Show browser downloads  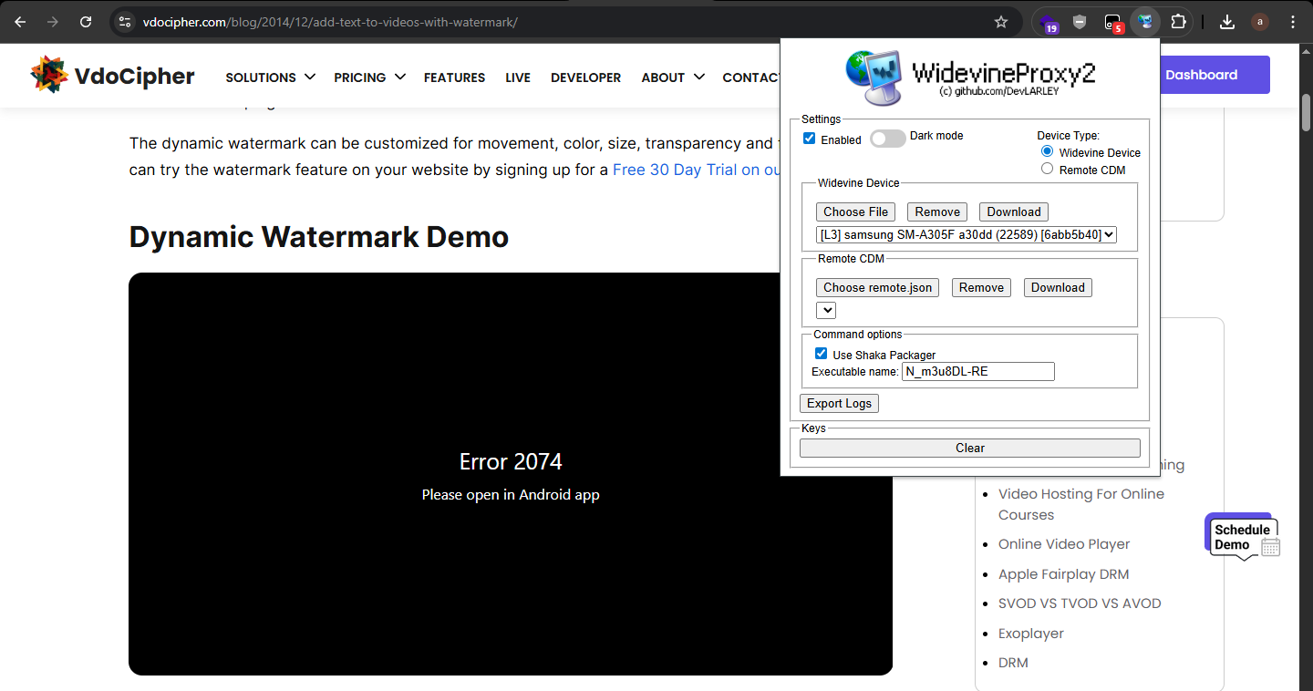pyautogui.click(x=1227, y=22)
